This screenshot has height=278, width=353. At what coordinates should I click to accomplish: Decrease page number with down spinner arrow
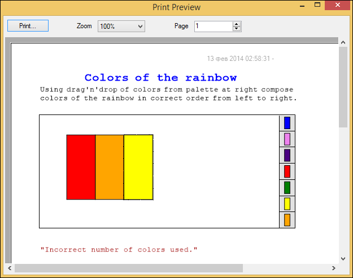[237, 29]
